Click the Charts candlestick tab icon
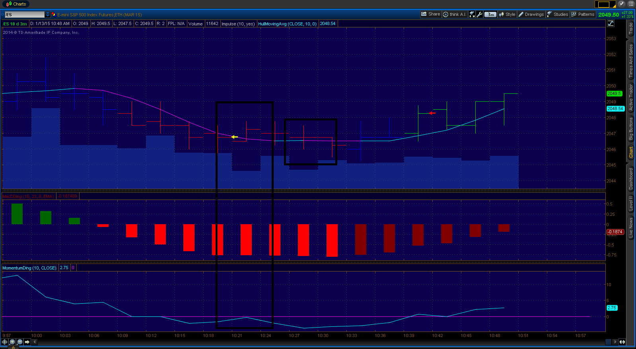 (x=9, y=4)
